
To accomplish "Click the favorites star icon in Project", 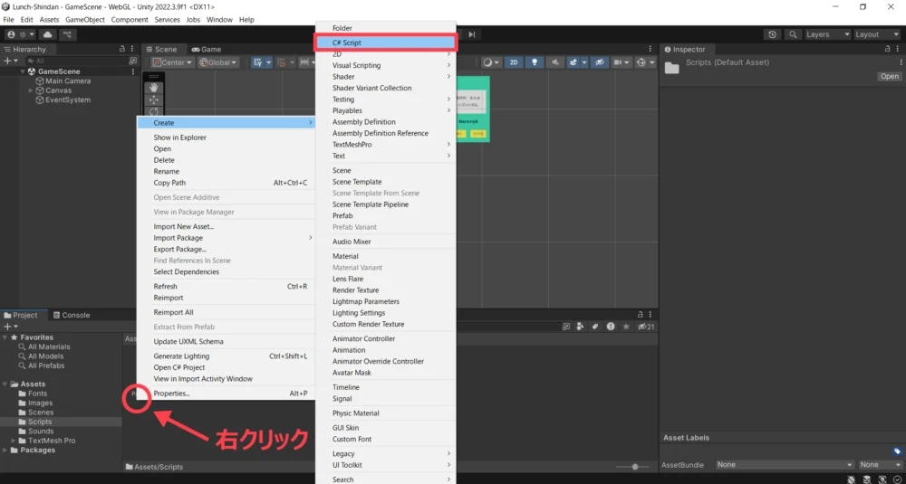I will pos(626,327).
